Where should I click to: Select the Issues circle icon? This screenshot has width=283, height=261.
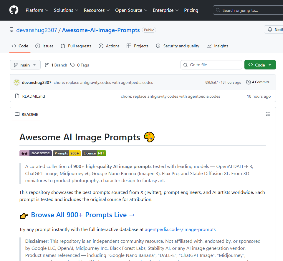[x=38, y=46]
